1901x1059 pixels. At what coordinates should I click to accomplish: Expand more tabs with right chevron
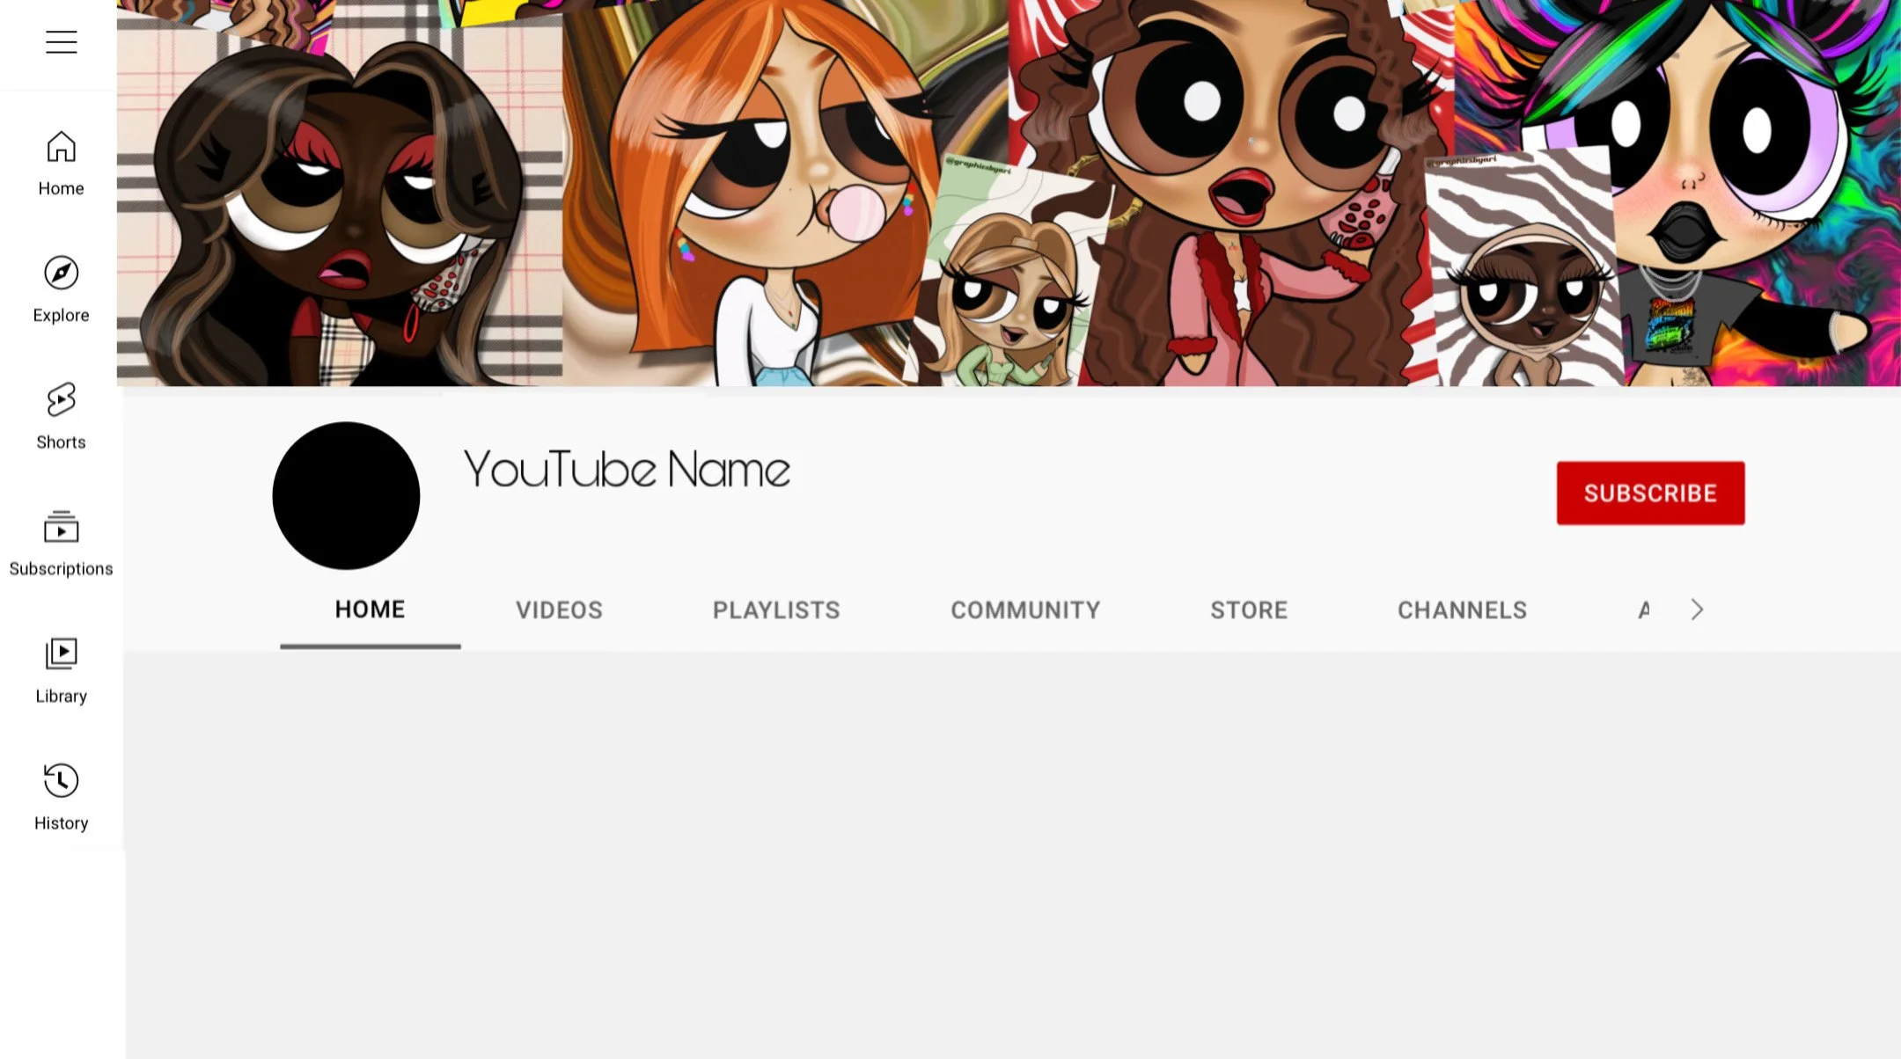[1697, 610]
